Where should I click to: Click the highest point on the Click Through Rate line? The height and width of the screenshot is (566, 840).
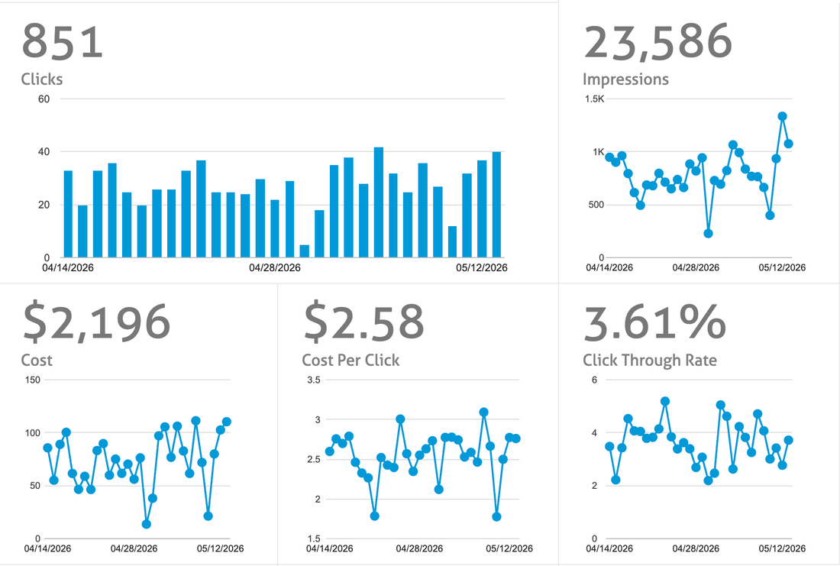pyautogui.click(x=665, y=402)
